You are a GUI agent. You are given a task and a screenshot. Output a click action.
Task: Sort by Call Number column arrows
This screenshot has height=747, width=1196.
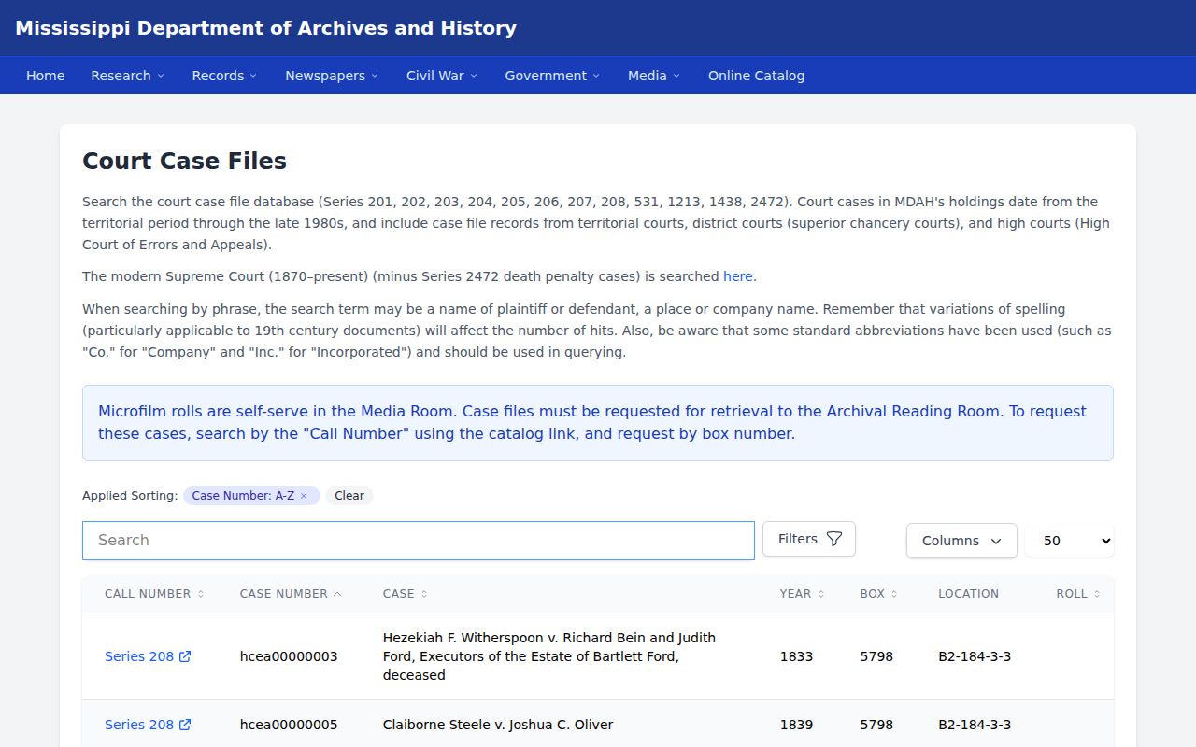coord(201,594)
